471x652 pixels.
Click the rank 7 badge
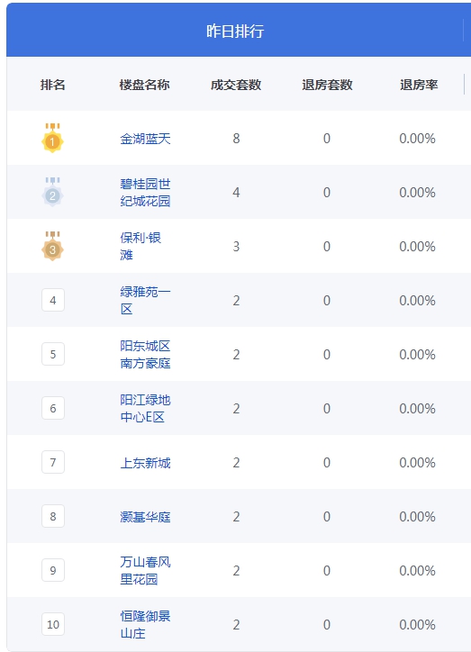point(53,462)
